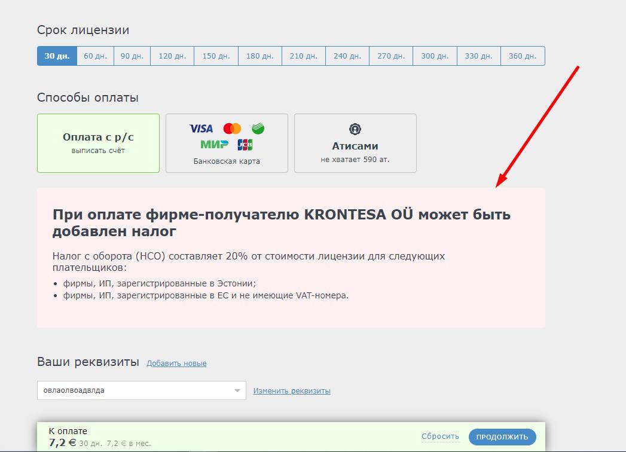This screenshot has height=452, width=626.
Task: Click the Изменить реквизиты link
Action: (292, 391)
